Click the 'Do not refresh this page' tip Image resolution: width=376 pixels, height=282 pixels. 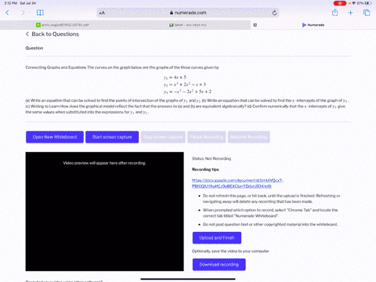click(x=272, y=199)
